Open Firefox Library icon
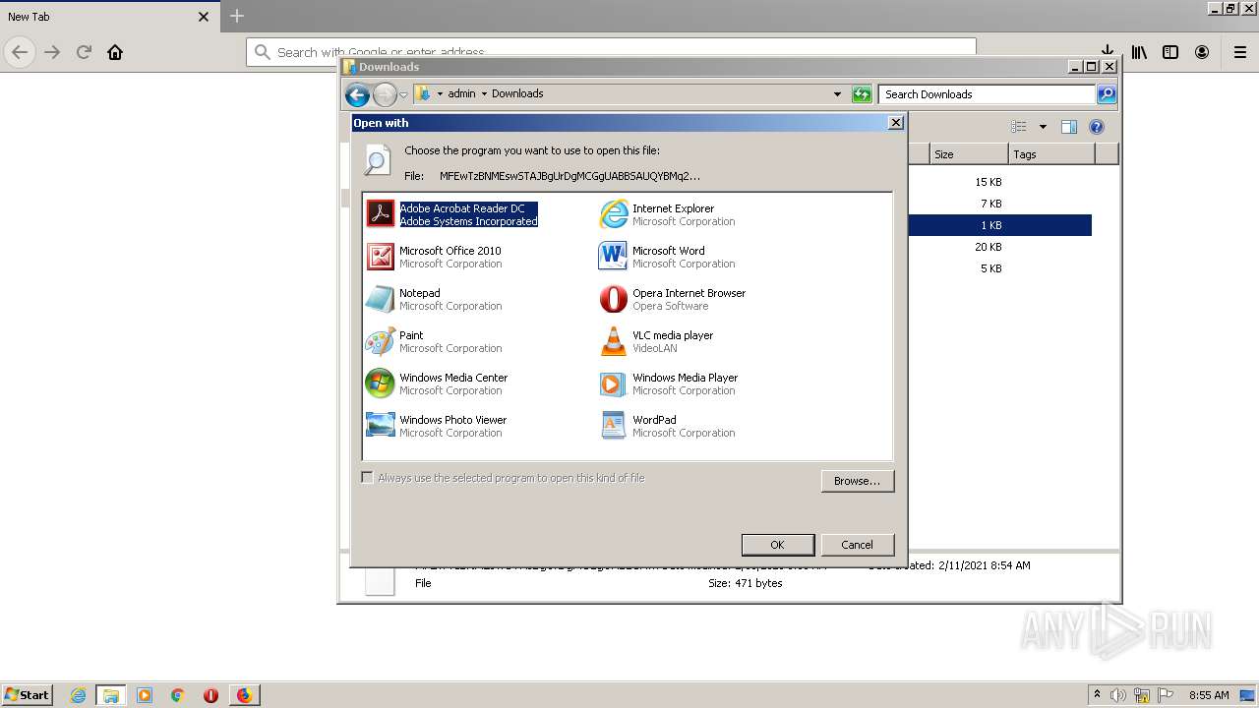Viewport: 1259px width, 708px height. tap(1139, 52)
